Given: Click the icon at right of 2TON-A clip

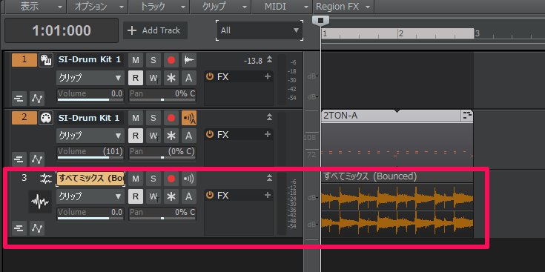Looking at the screenshot, I should (x=467, y=116).
